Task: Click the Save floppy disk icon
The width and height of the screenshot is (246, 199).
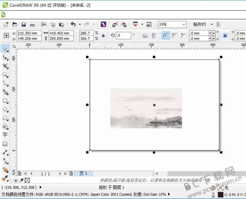Action: (x=24, y=24)
